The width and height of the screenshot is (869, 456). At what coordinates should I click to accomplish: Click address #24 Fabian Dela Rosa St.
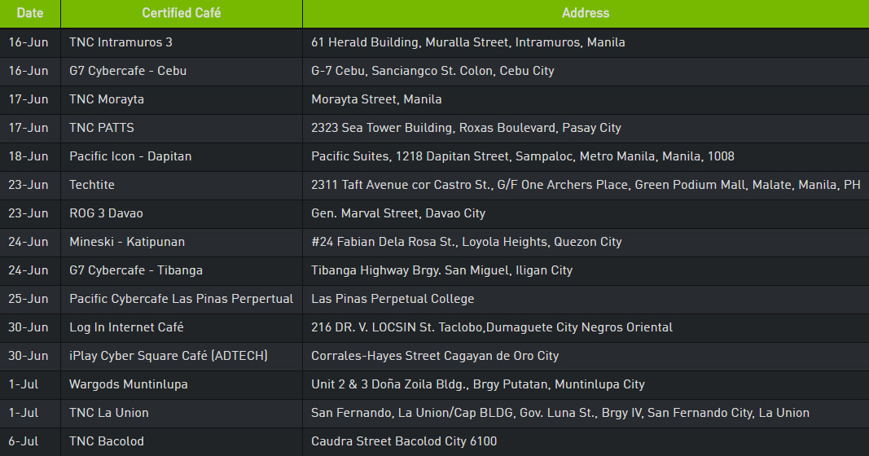586,243
